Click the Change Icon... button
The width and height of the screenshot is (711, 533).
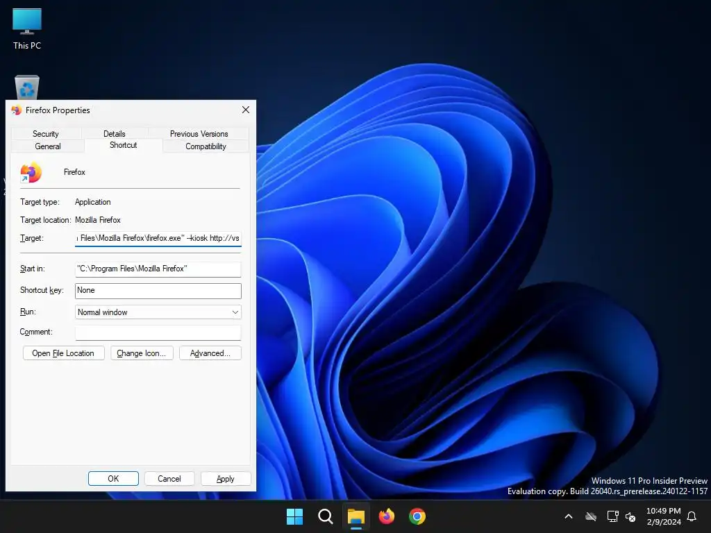(x=142, y=353)
